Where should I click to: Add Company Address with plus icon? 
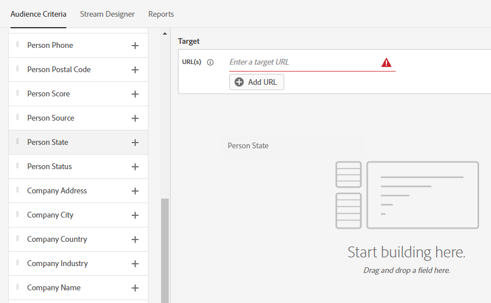coord(135,191)
